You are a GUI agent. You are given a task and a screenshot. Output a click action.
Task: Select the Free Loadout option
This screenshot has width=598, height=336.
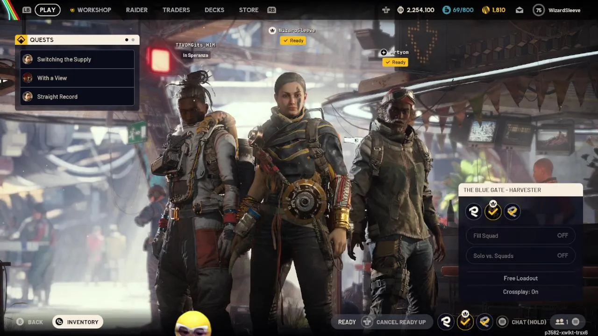point(520,278)
